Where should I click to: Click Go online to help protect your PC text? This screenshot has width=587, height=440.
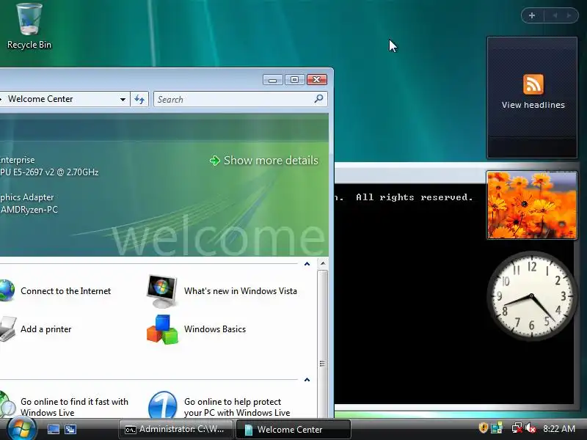point(237,407)
